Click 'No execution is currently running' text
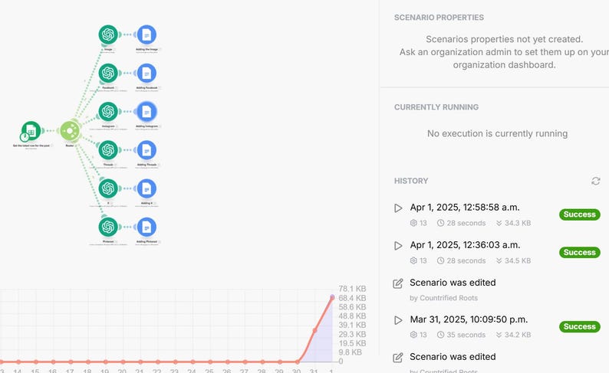 pyautogui.click(x=497, y=134)
